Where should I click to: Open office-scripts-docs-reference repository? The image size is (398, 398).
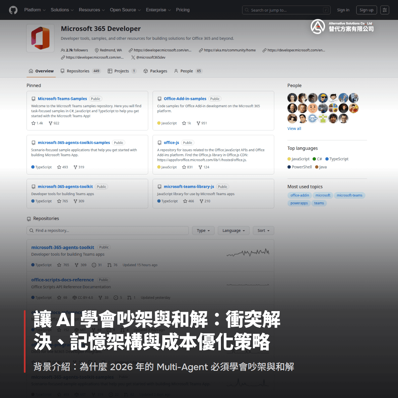pyautogui.click(x=62, y=280)
